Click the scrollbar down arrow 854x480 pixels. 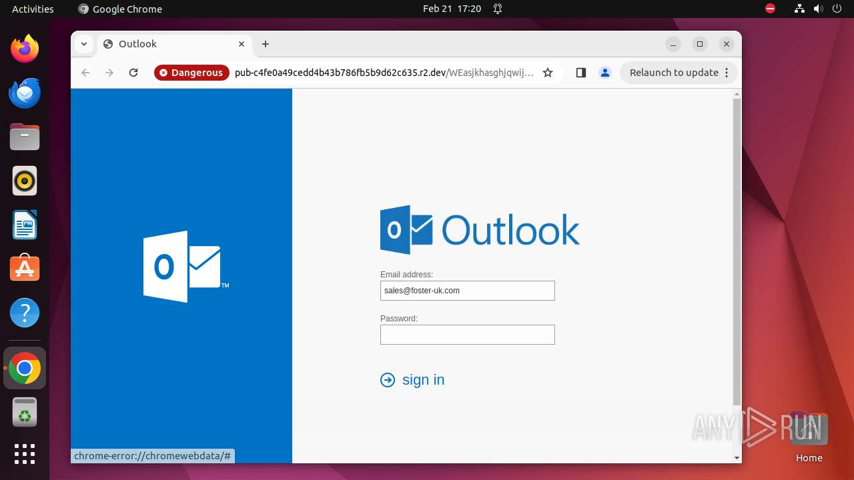(x=737, y=458)
